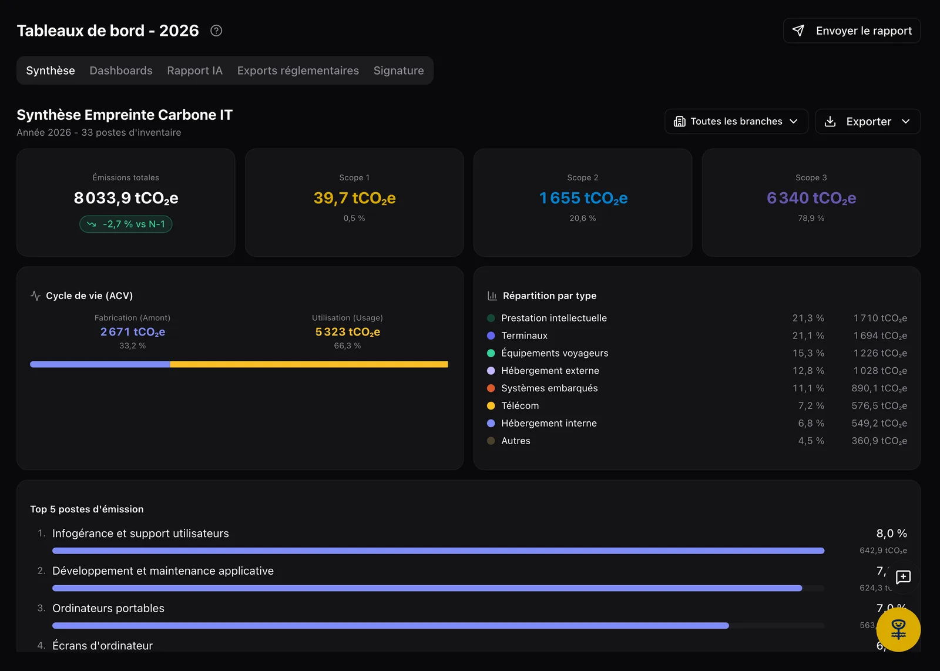Image resolution: width=940 pixels, height=671 pixels.
Task: Click the help question mark icon beside title
Action: [216, 31]
